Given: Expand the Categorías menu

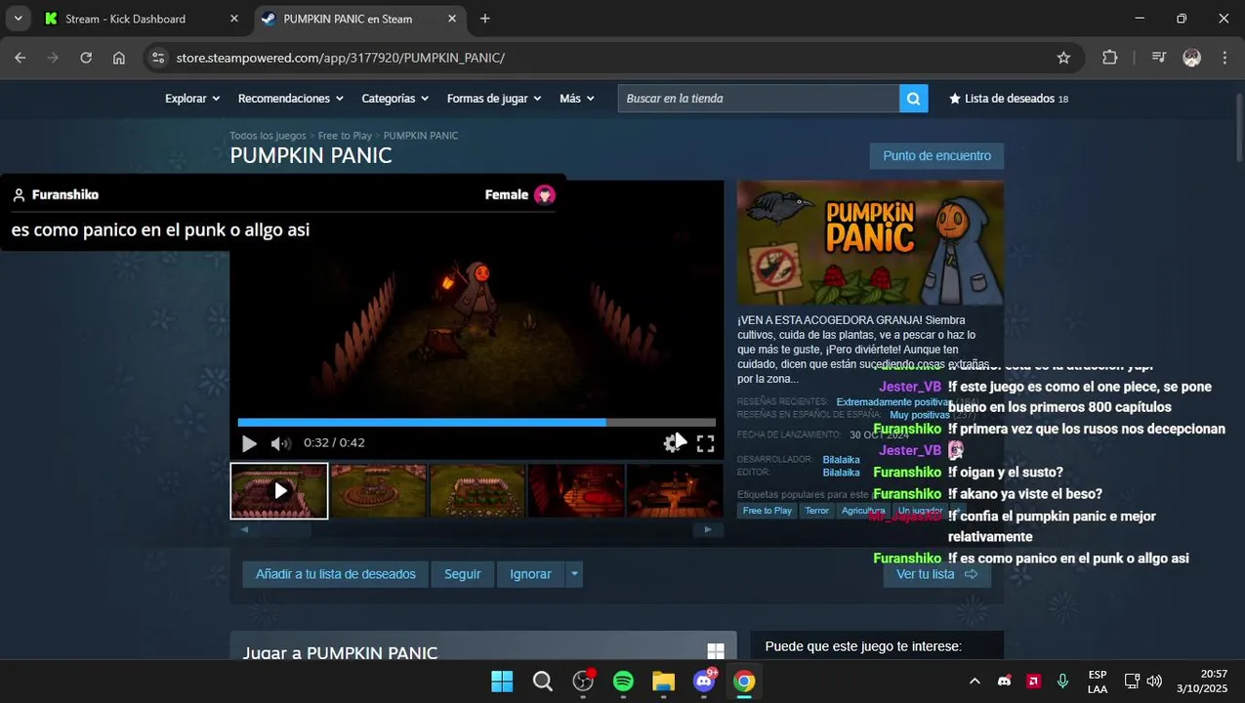Looking at the screenshot, I should 395,99.
